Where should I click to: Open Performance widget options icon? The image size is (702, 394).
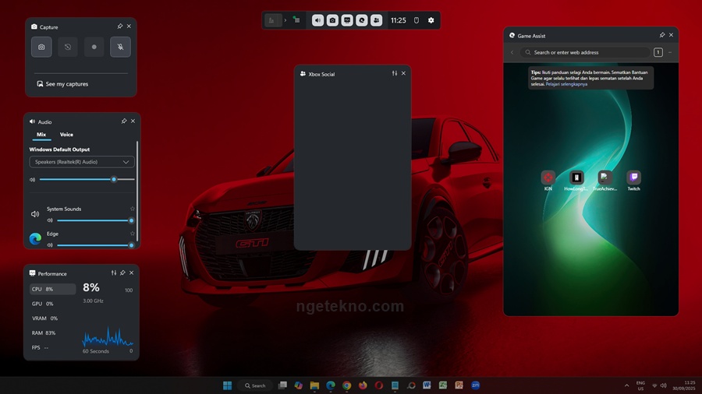point(114,273)
